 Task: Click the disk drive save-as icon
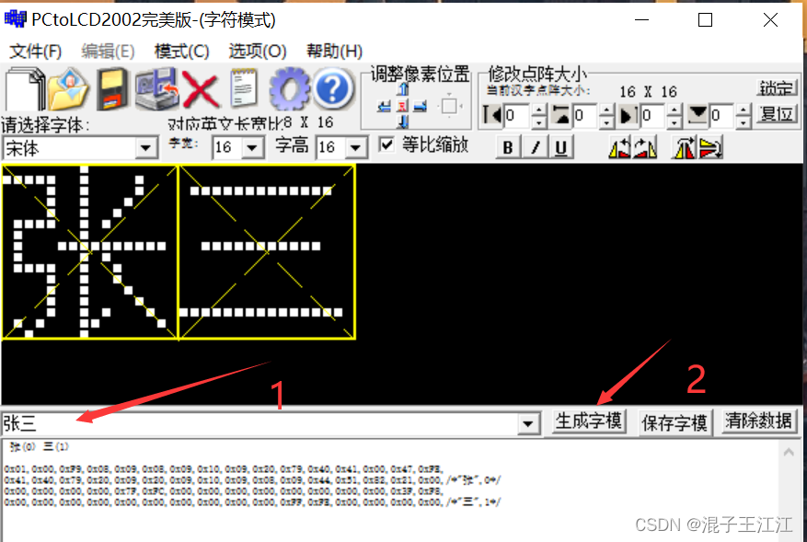pyautogui.click(x=156, y=88)
